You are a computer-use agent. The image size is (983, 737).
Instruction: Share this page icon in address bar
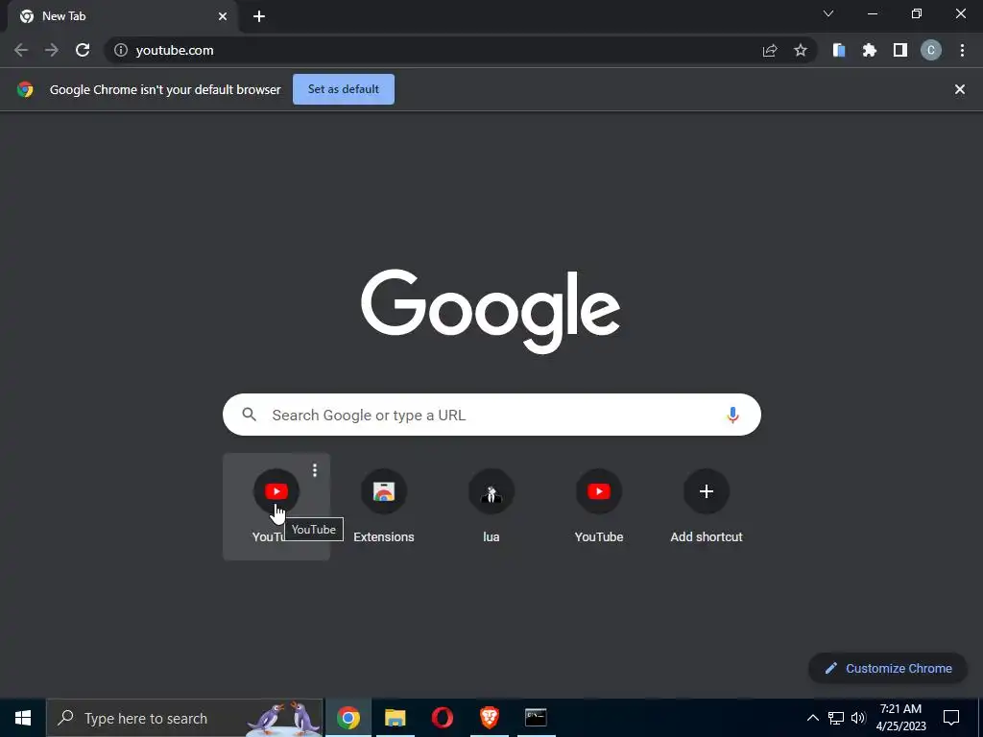(770, 50)
